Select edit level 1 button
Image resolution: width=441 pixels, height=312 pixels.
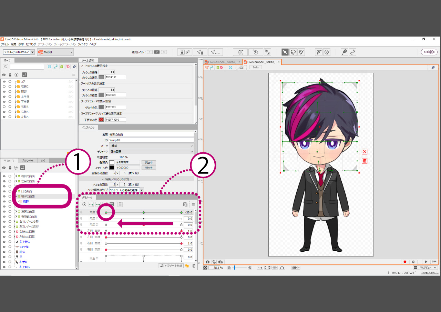click(150, 52)
